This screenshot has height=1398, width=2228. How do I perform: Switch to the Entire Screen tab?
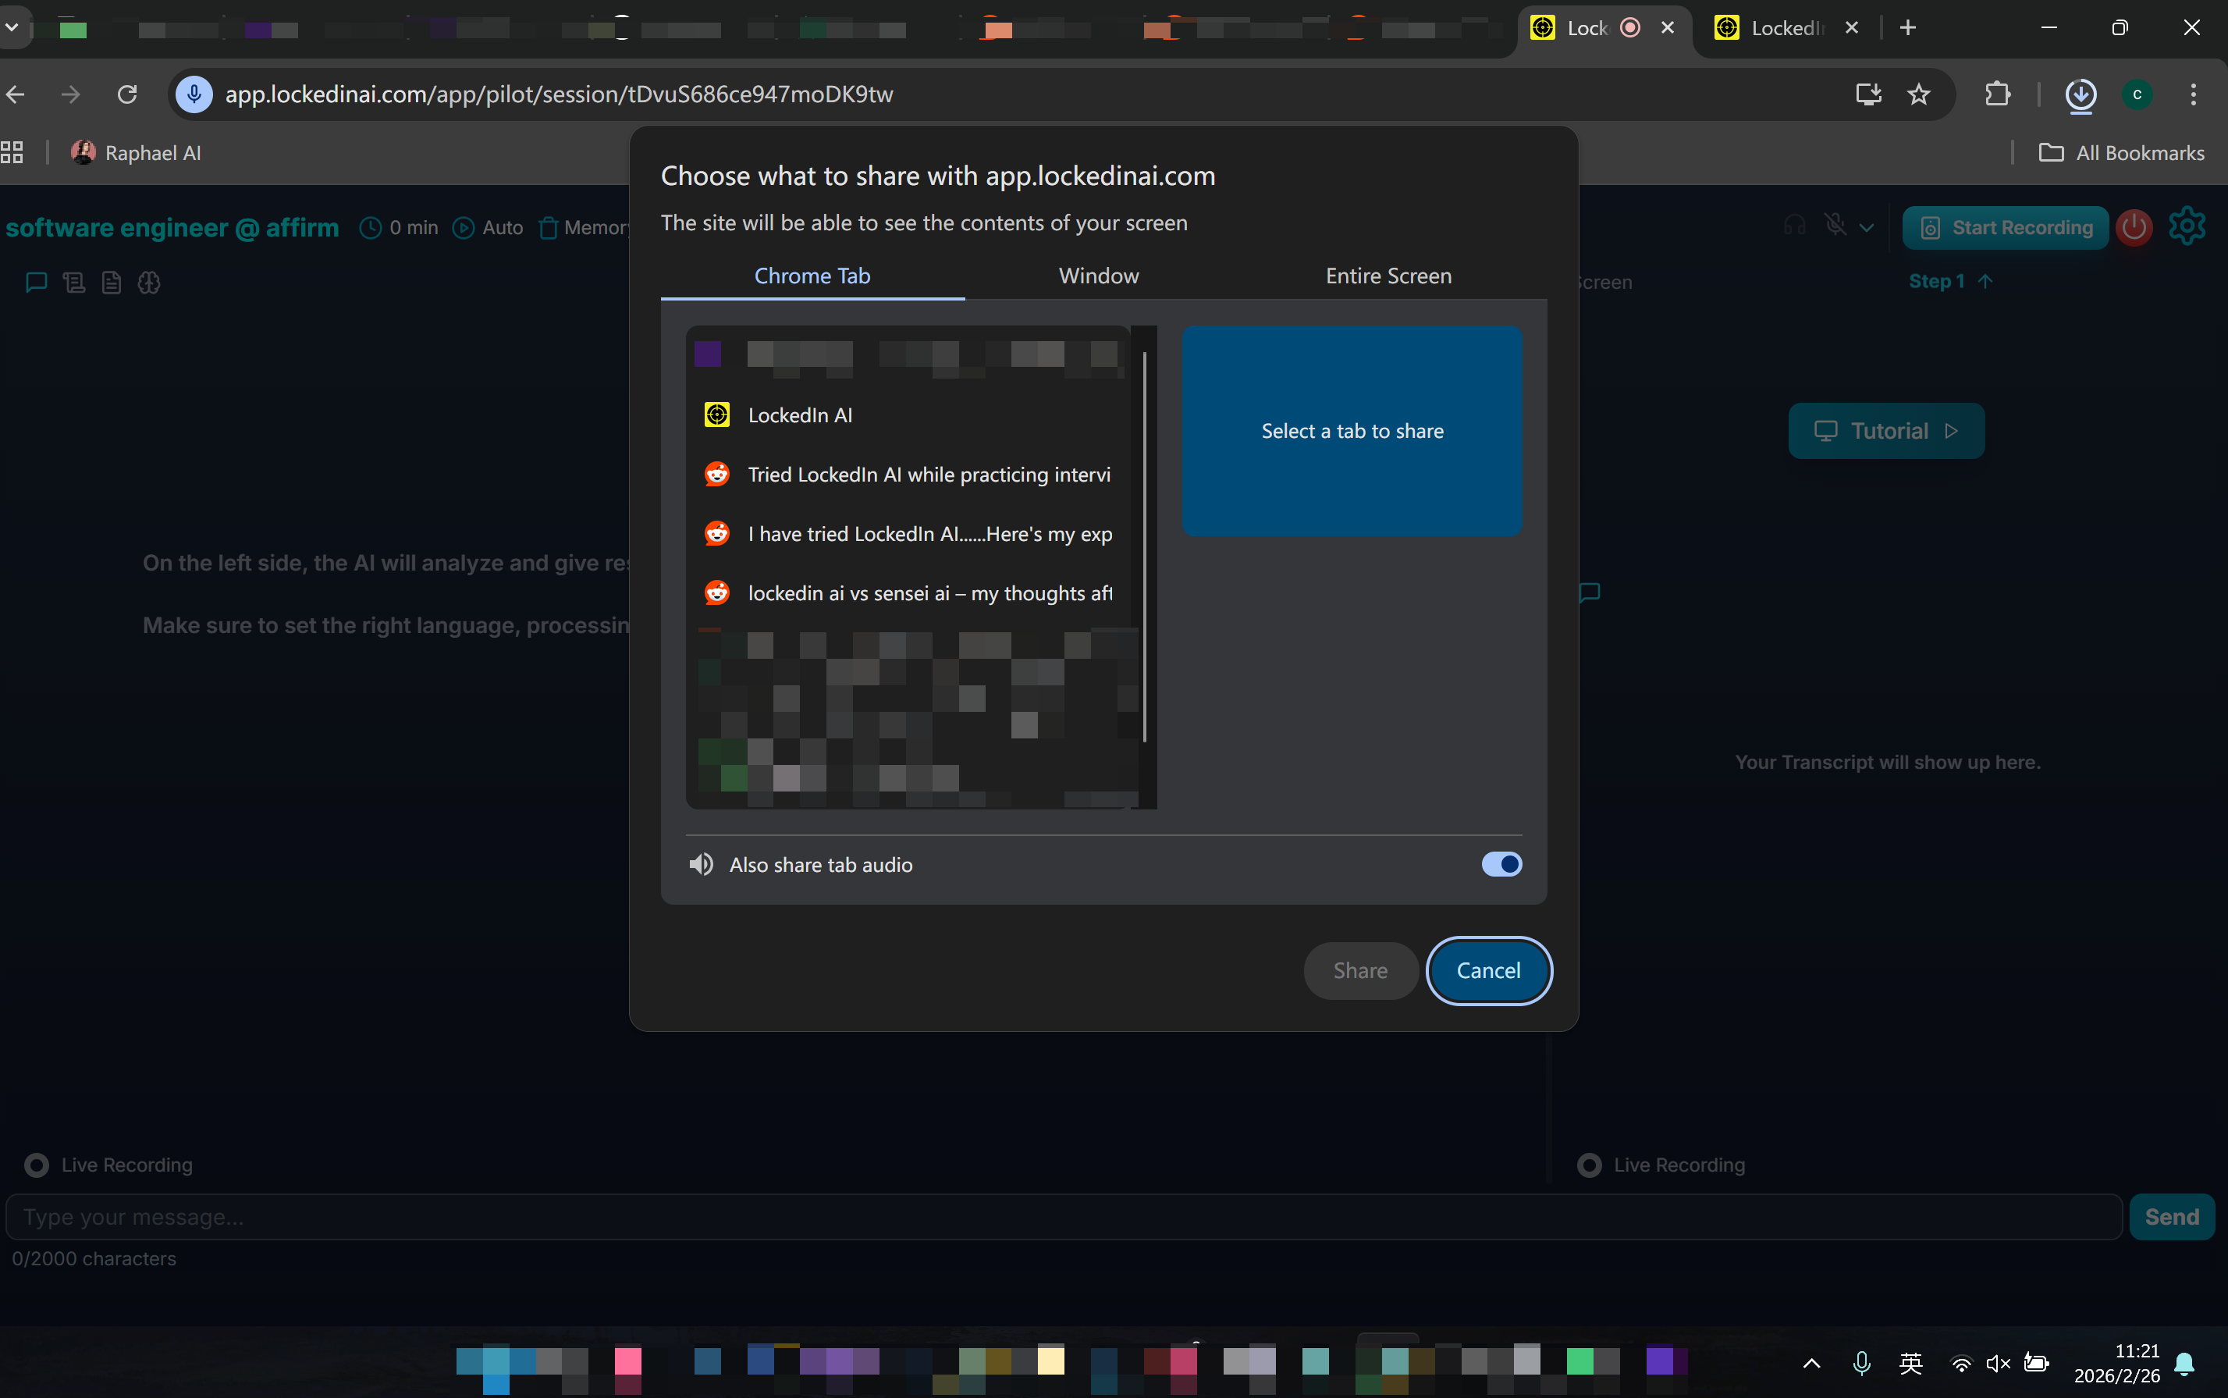click(x=1387, y=276)
